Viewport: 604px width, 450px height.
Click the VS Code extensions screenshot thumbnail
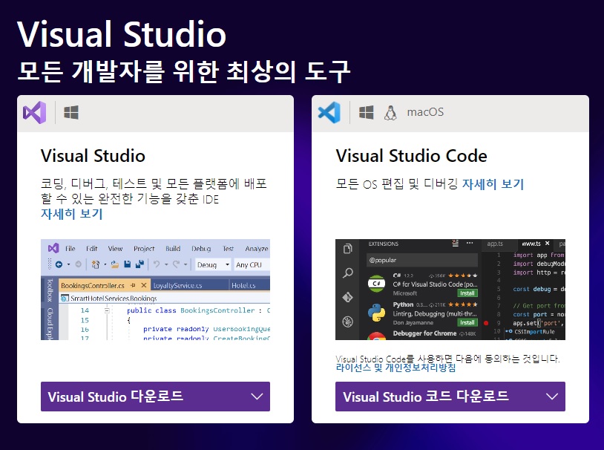(x=450, y=290)
